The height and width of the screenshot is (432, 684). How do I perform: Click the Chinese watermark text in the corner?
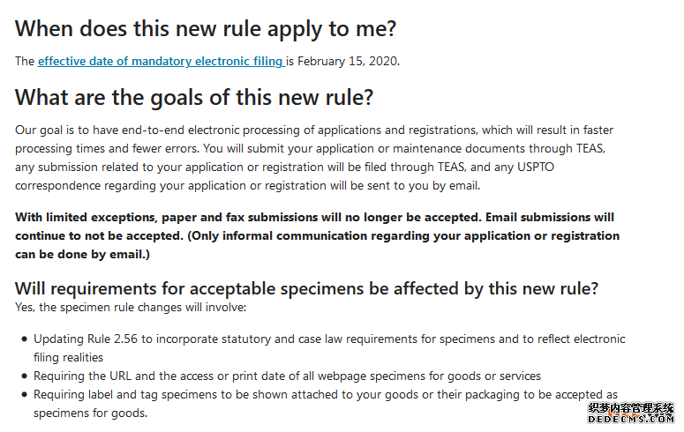630,407
